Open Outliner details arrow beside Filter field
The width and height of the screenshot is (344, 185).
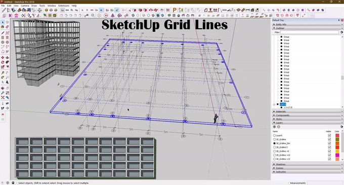[341, 32]
